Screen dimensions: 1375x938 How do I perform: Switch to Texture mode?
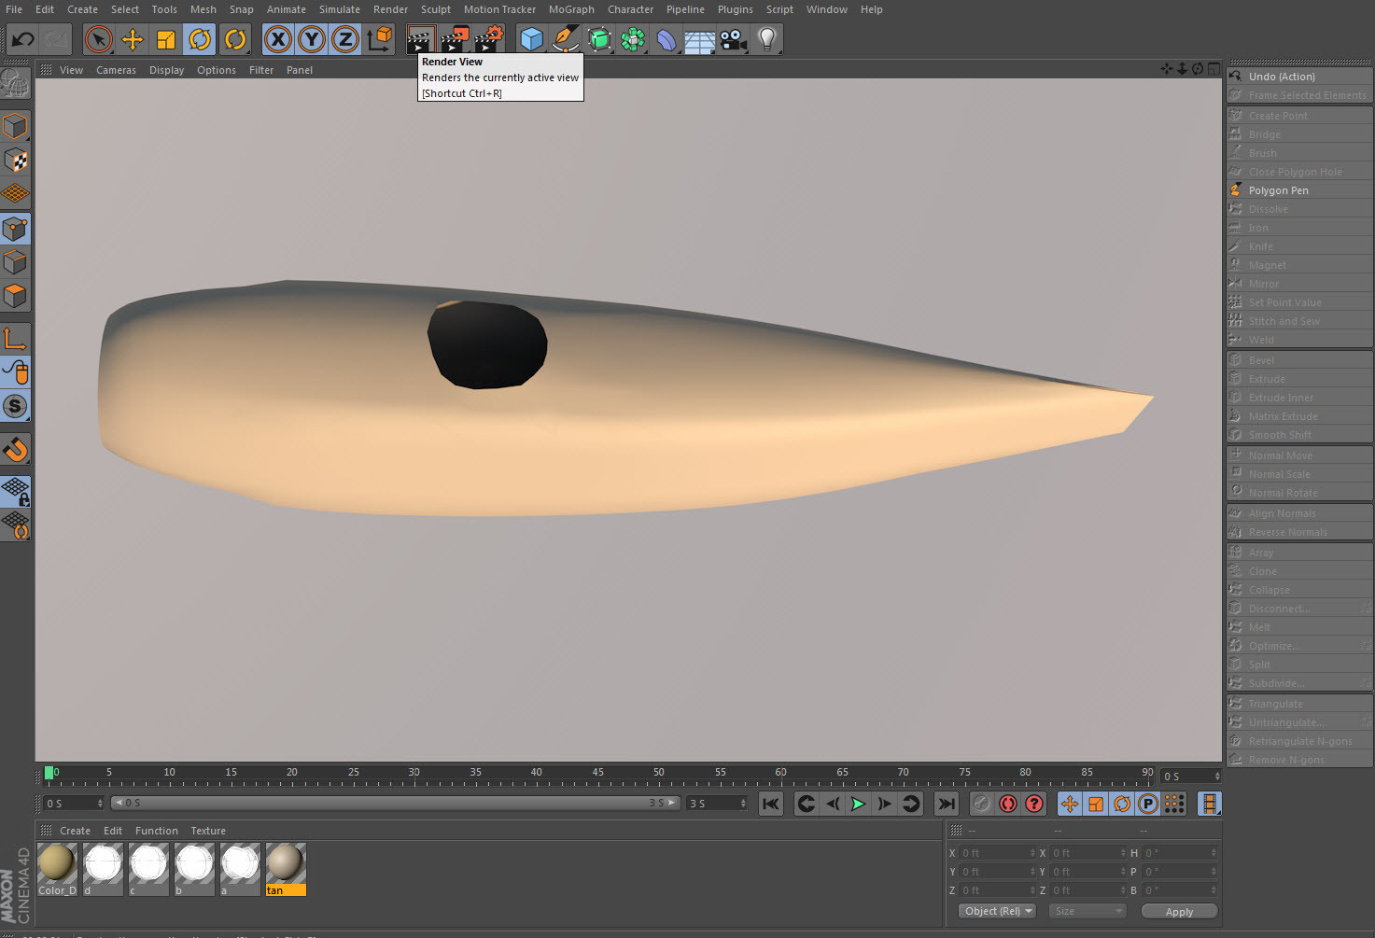16,160
